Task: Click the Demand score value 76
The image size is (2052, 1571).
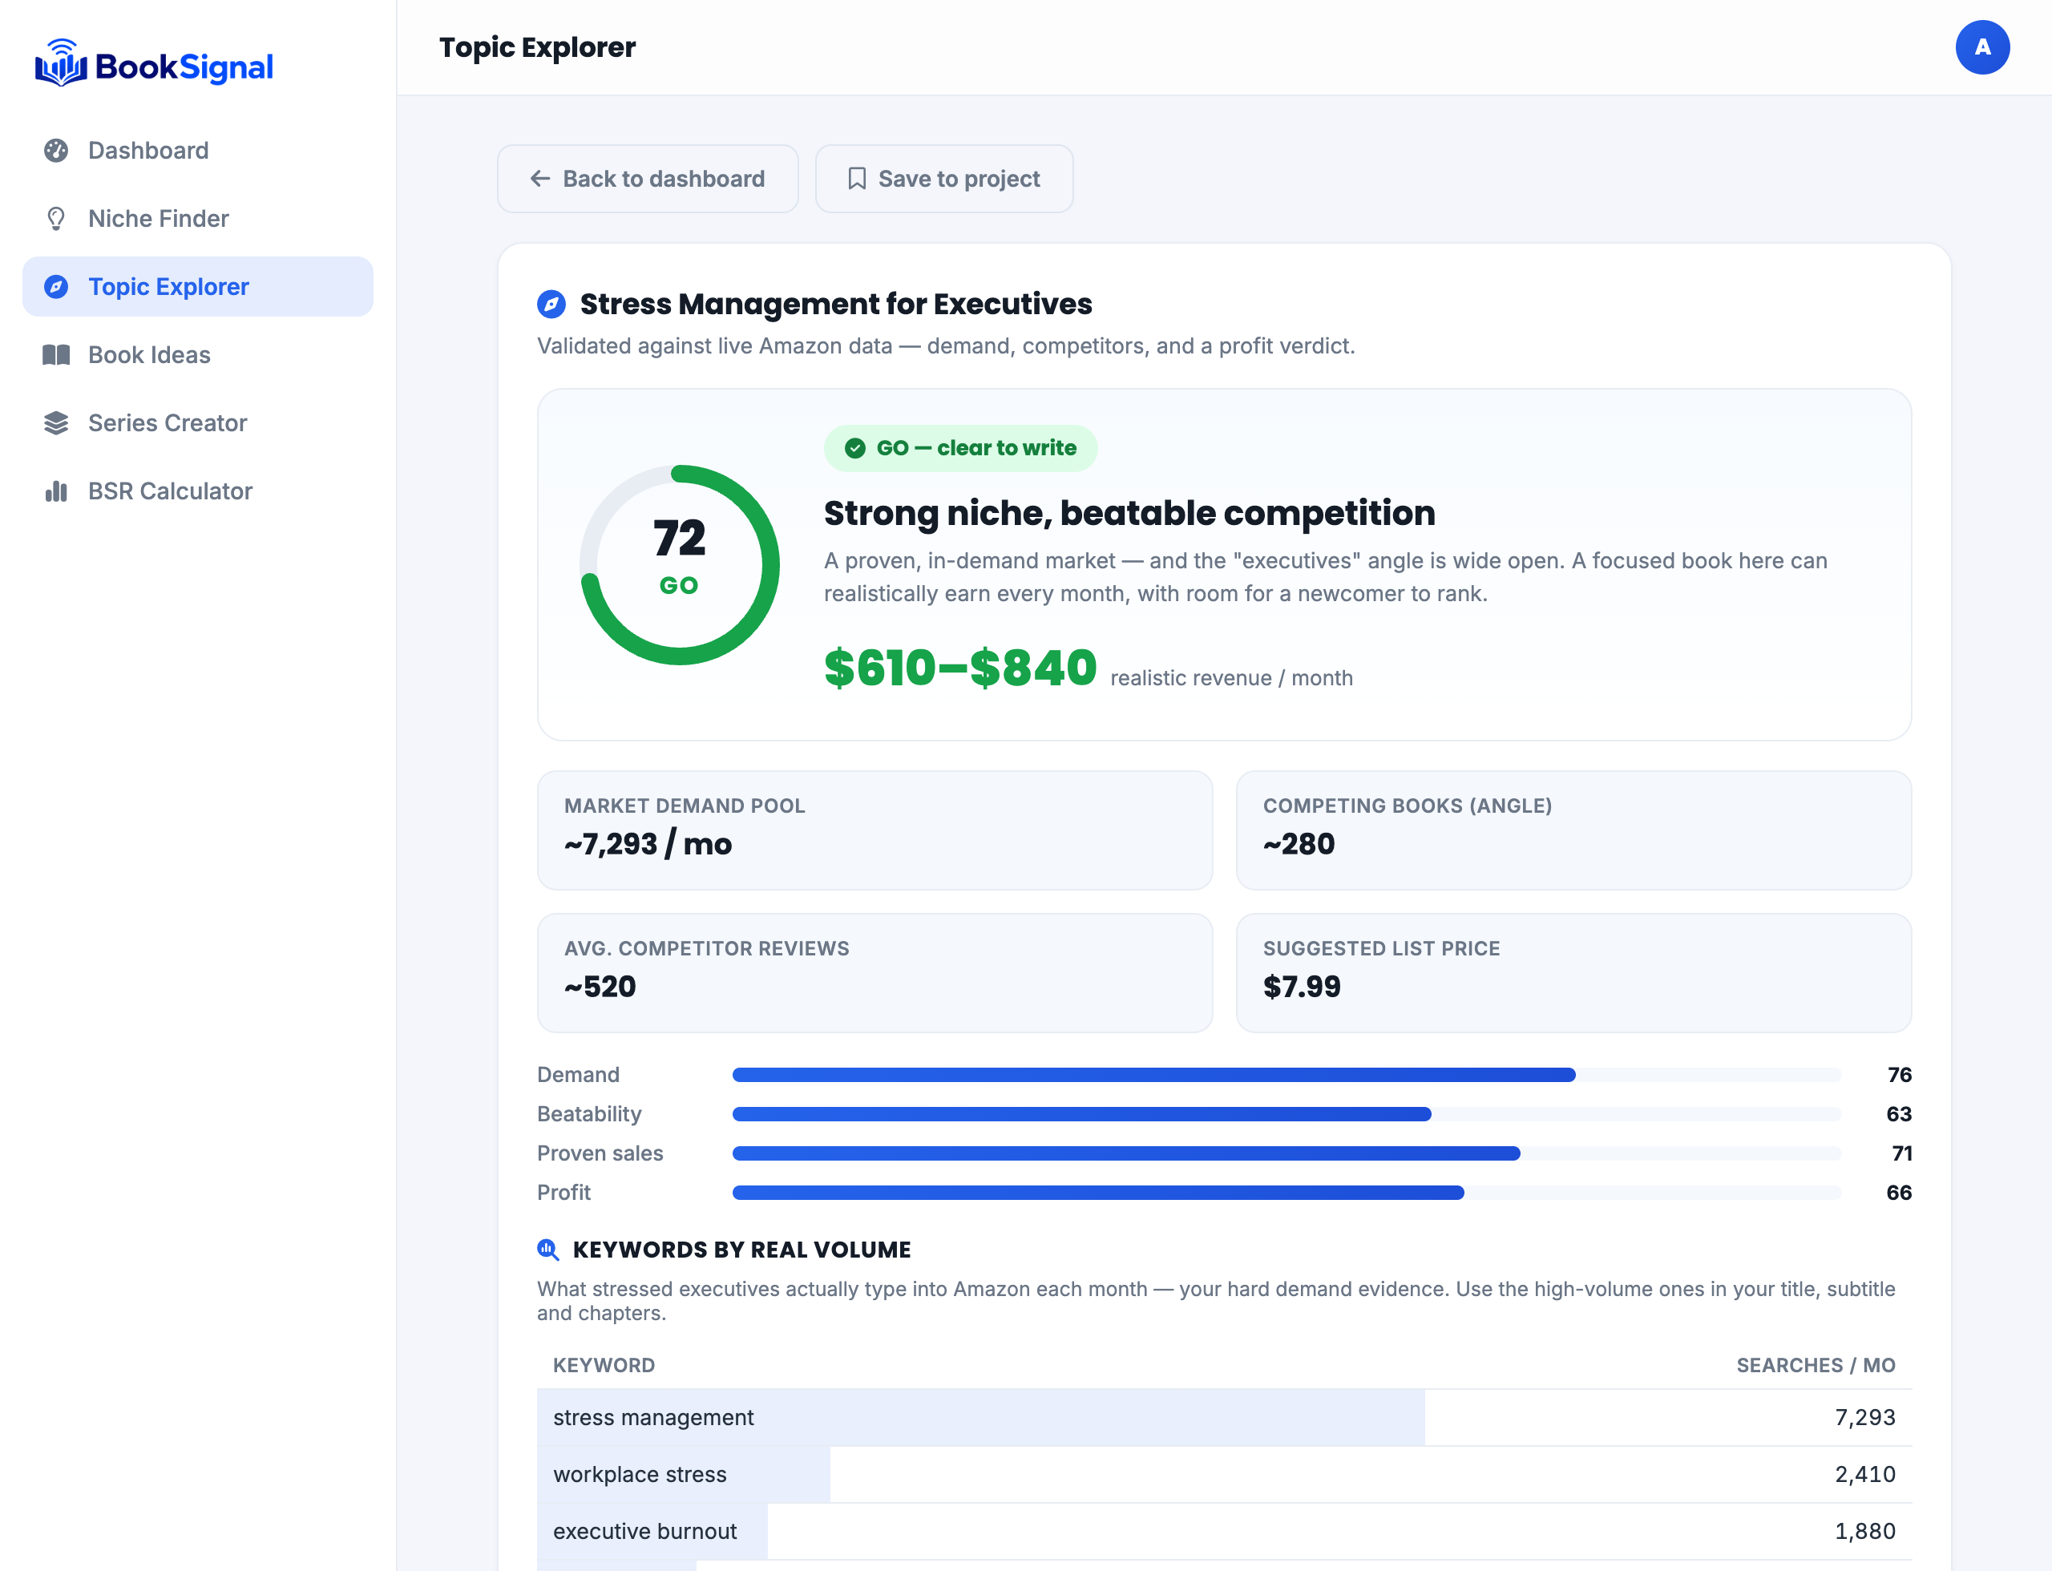Action: [x=1899, y=1076]
